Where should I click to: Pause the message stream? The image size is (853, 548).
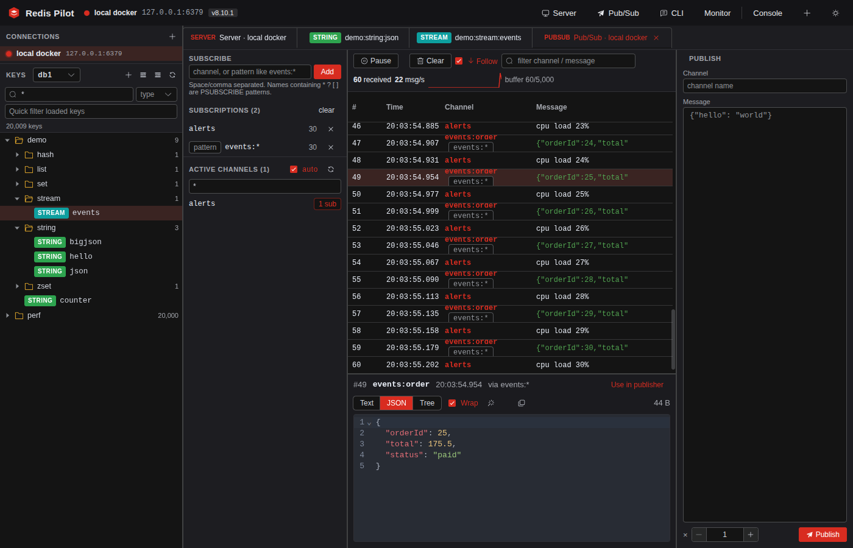point(376,61)
